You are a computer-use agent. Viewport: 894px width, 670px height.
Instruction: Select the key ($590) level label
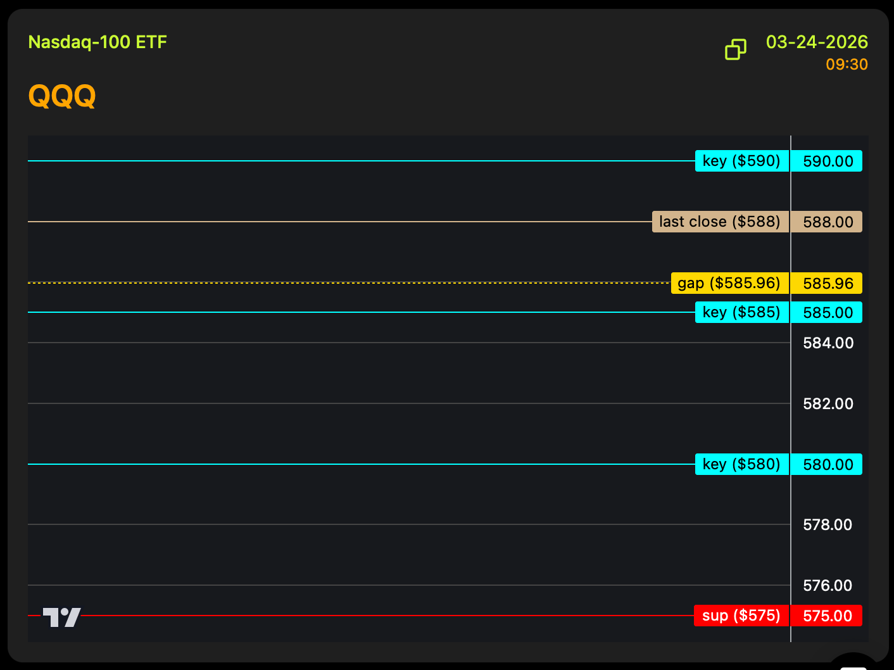tap(741, 161)
